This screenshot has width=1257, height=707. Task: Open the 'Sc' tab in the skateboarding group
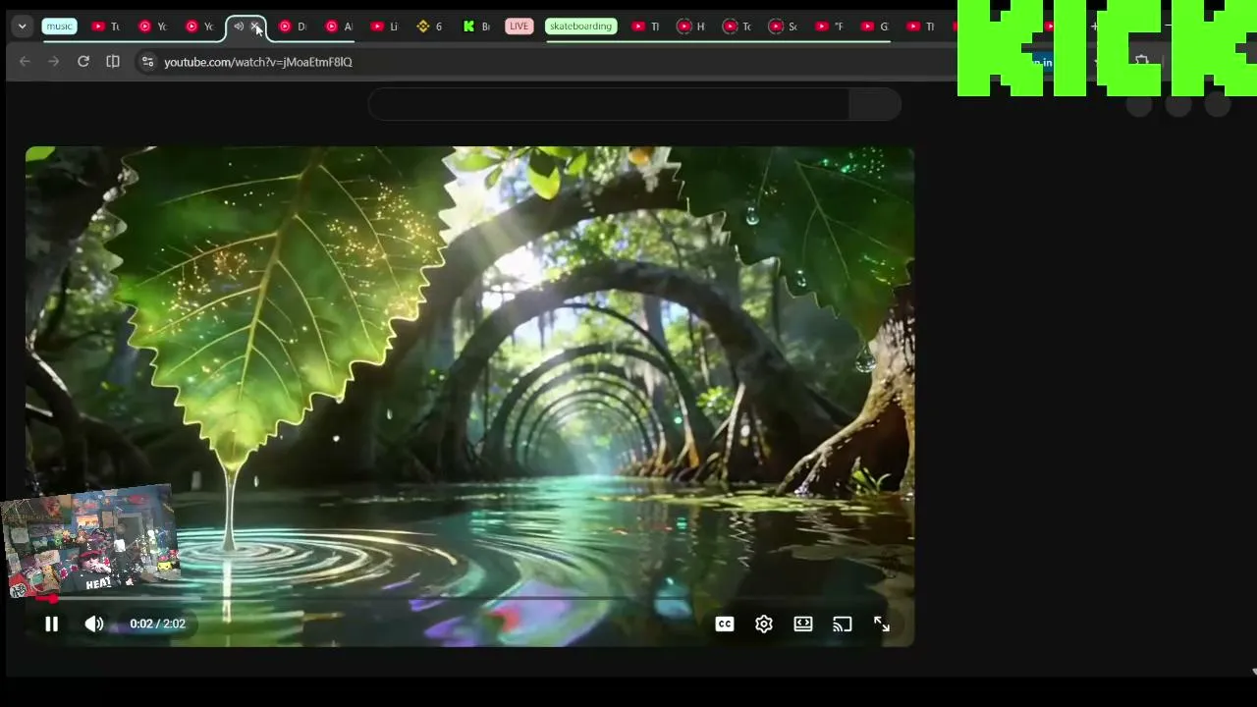tap(784, 27)
